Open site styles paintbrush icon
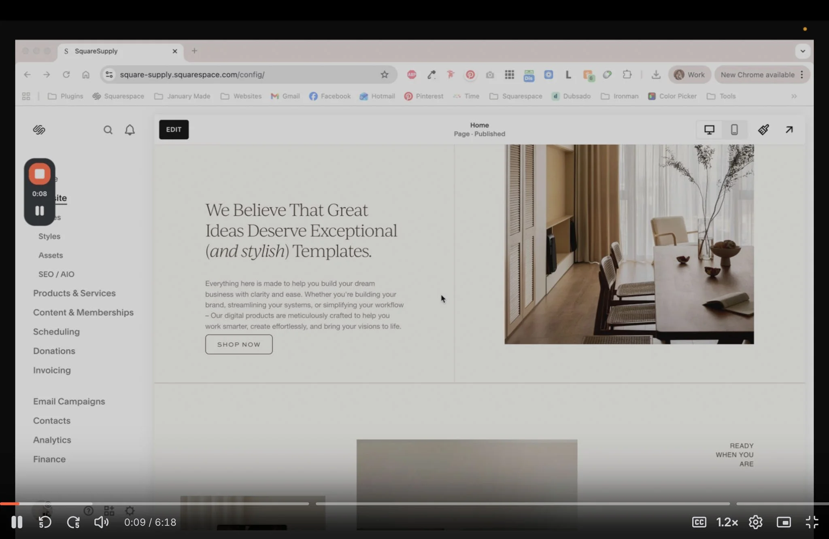This screenshot has height=539, width=829. click(x=763, y=129)
